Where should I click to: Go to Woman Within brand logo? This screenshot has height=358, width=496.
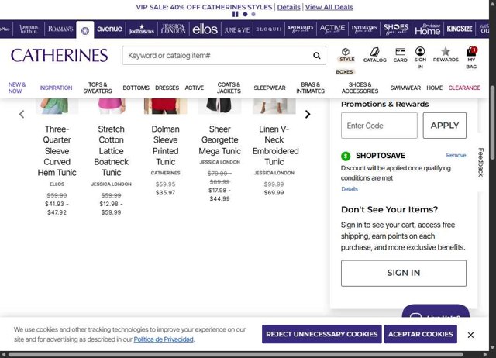coord(29,29)
